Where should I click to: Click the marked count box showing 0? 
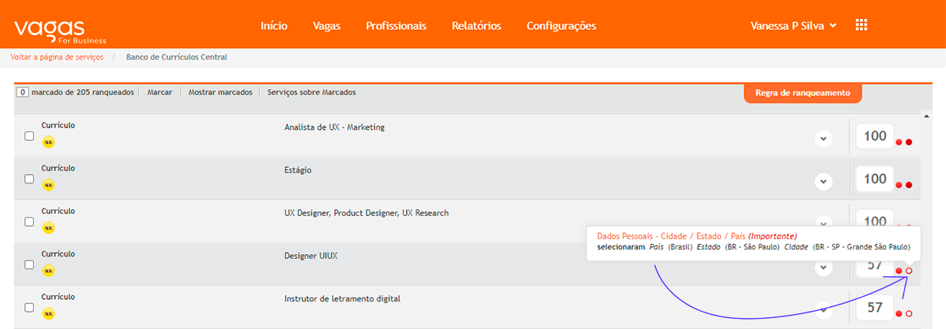click(x=22, y=92)
